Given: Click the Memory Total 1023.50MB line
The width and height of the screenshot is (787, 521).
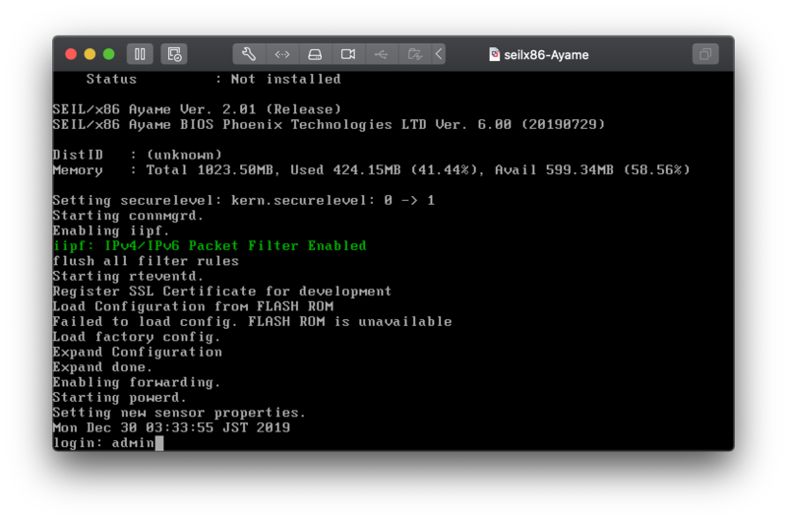Looking at the screenshot, I should point(372,169).
